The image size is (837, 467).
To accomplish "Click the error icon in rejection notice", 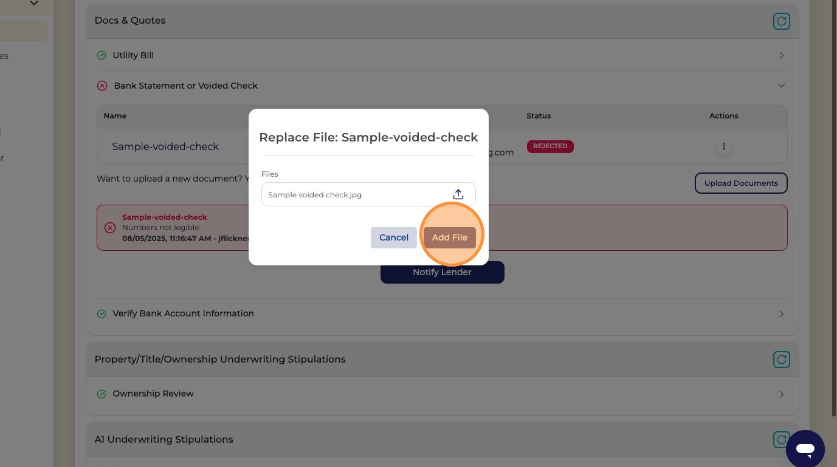I will [x=110, y=228].
